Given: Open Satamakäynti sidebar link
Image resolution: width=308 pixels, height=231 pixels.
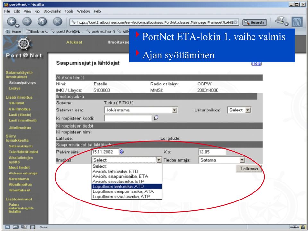Looking at the screenshot, I should [x=21, y=146].
